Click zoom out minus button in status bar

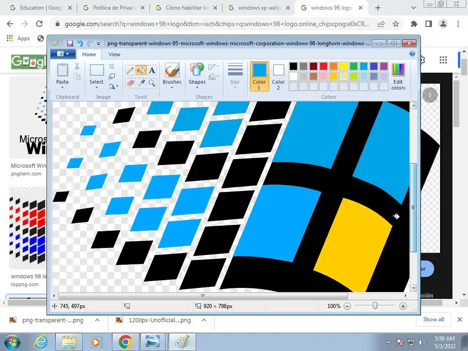(x=347, y=306)
